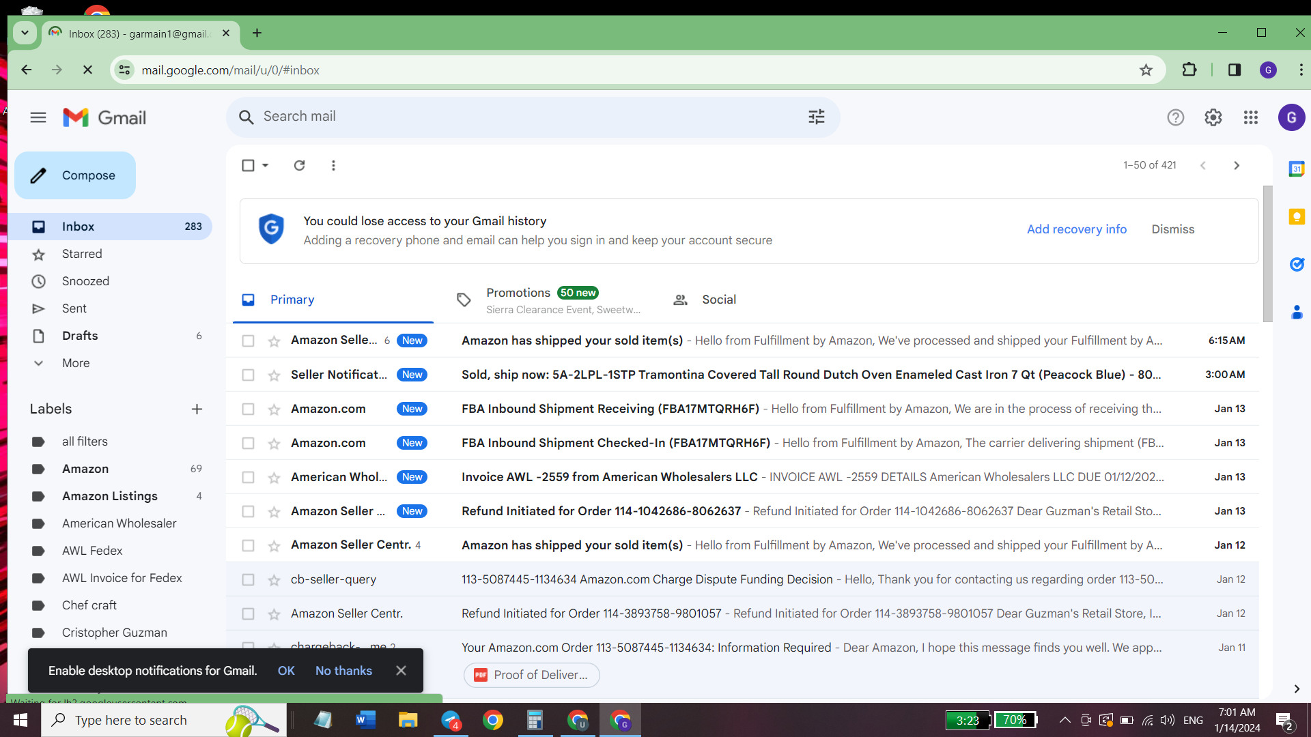Click Add recovery info link
Image resolution: width=1311 pixels, height=737 pixels.
coord(1077,229)
